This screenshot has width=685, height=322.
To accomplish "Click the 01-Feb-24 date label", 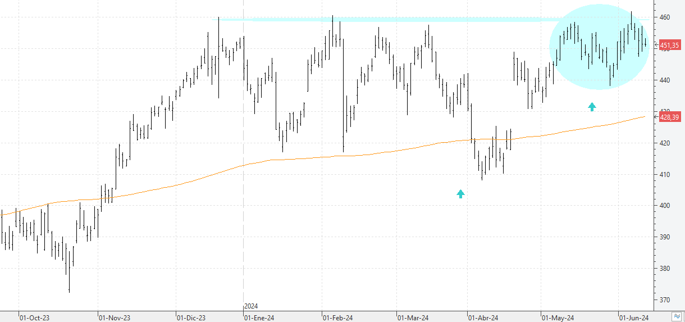I will click(338, 318).
